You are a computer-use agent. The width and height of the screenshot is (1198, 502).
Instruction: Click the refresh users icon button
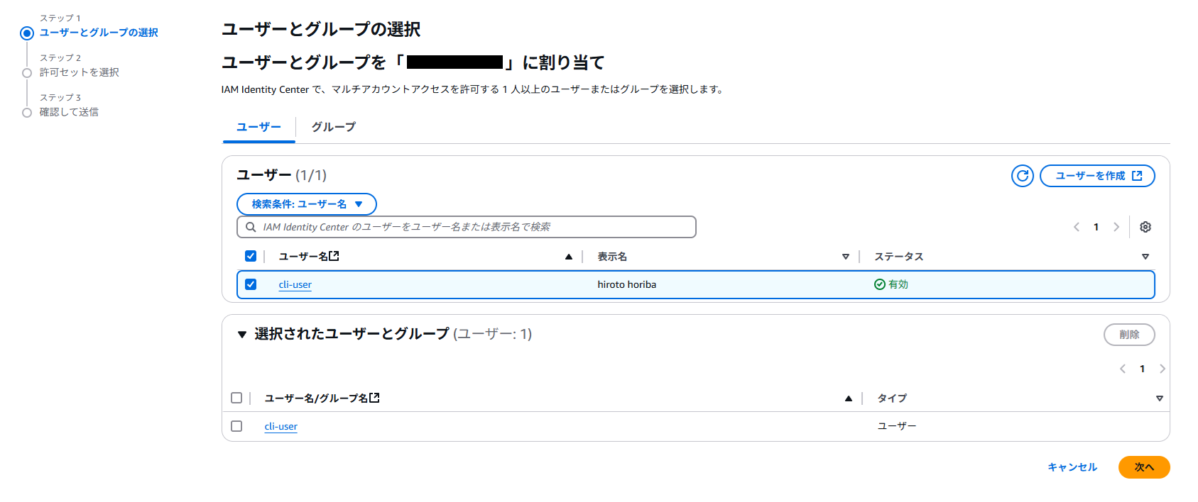1022,176
